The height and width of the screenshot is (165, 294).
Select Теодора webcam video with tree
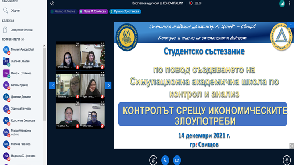[93, 56]
